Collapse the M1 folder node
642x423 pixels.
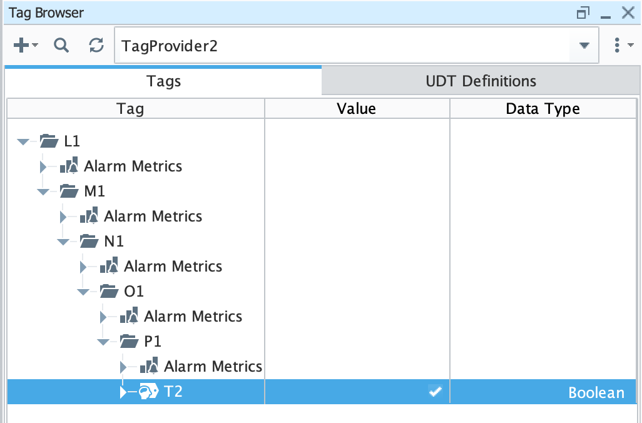[43, 191]
